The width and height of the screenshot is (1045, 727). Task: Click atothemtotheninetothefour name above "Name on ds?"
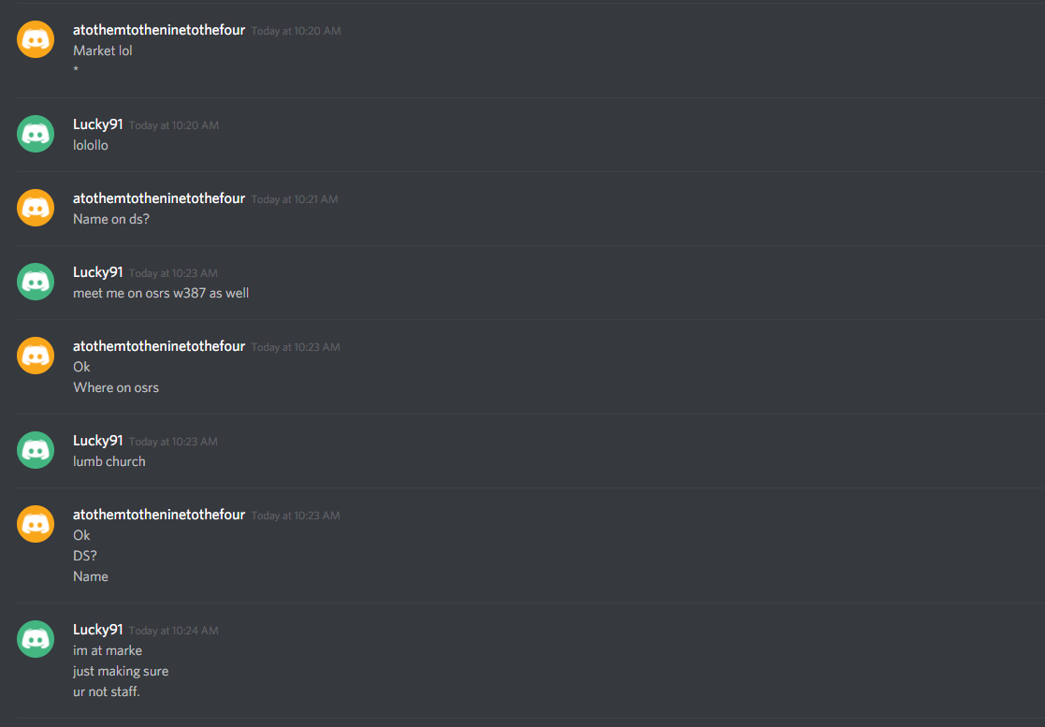click(x=159, y=198)
